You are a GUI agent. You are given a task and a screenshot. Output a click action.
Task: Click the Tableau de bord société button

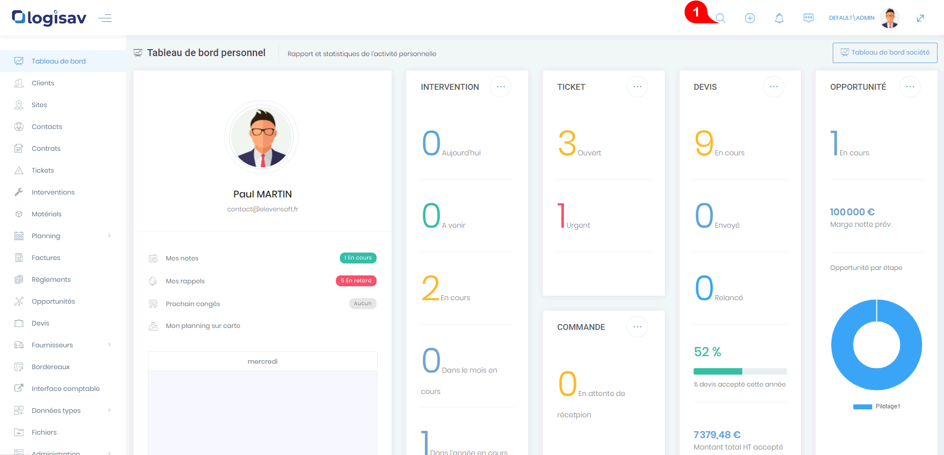[x=885, y=53]
